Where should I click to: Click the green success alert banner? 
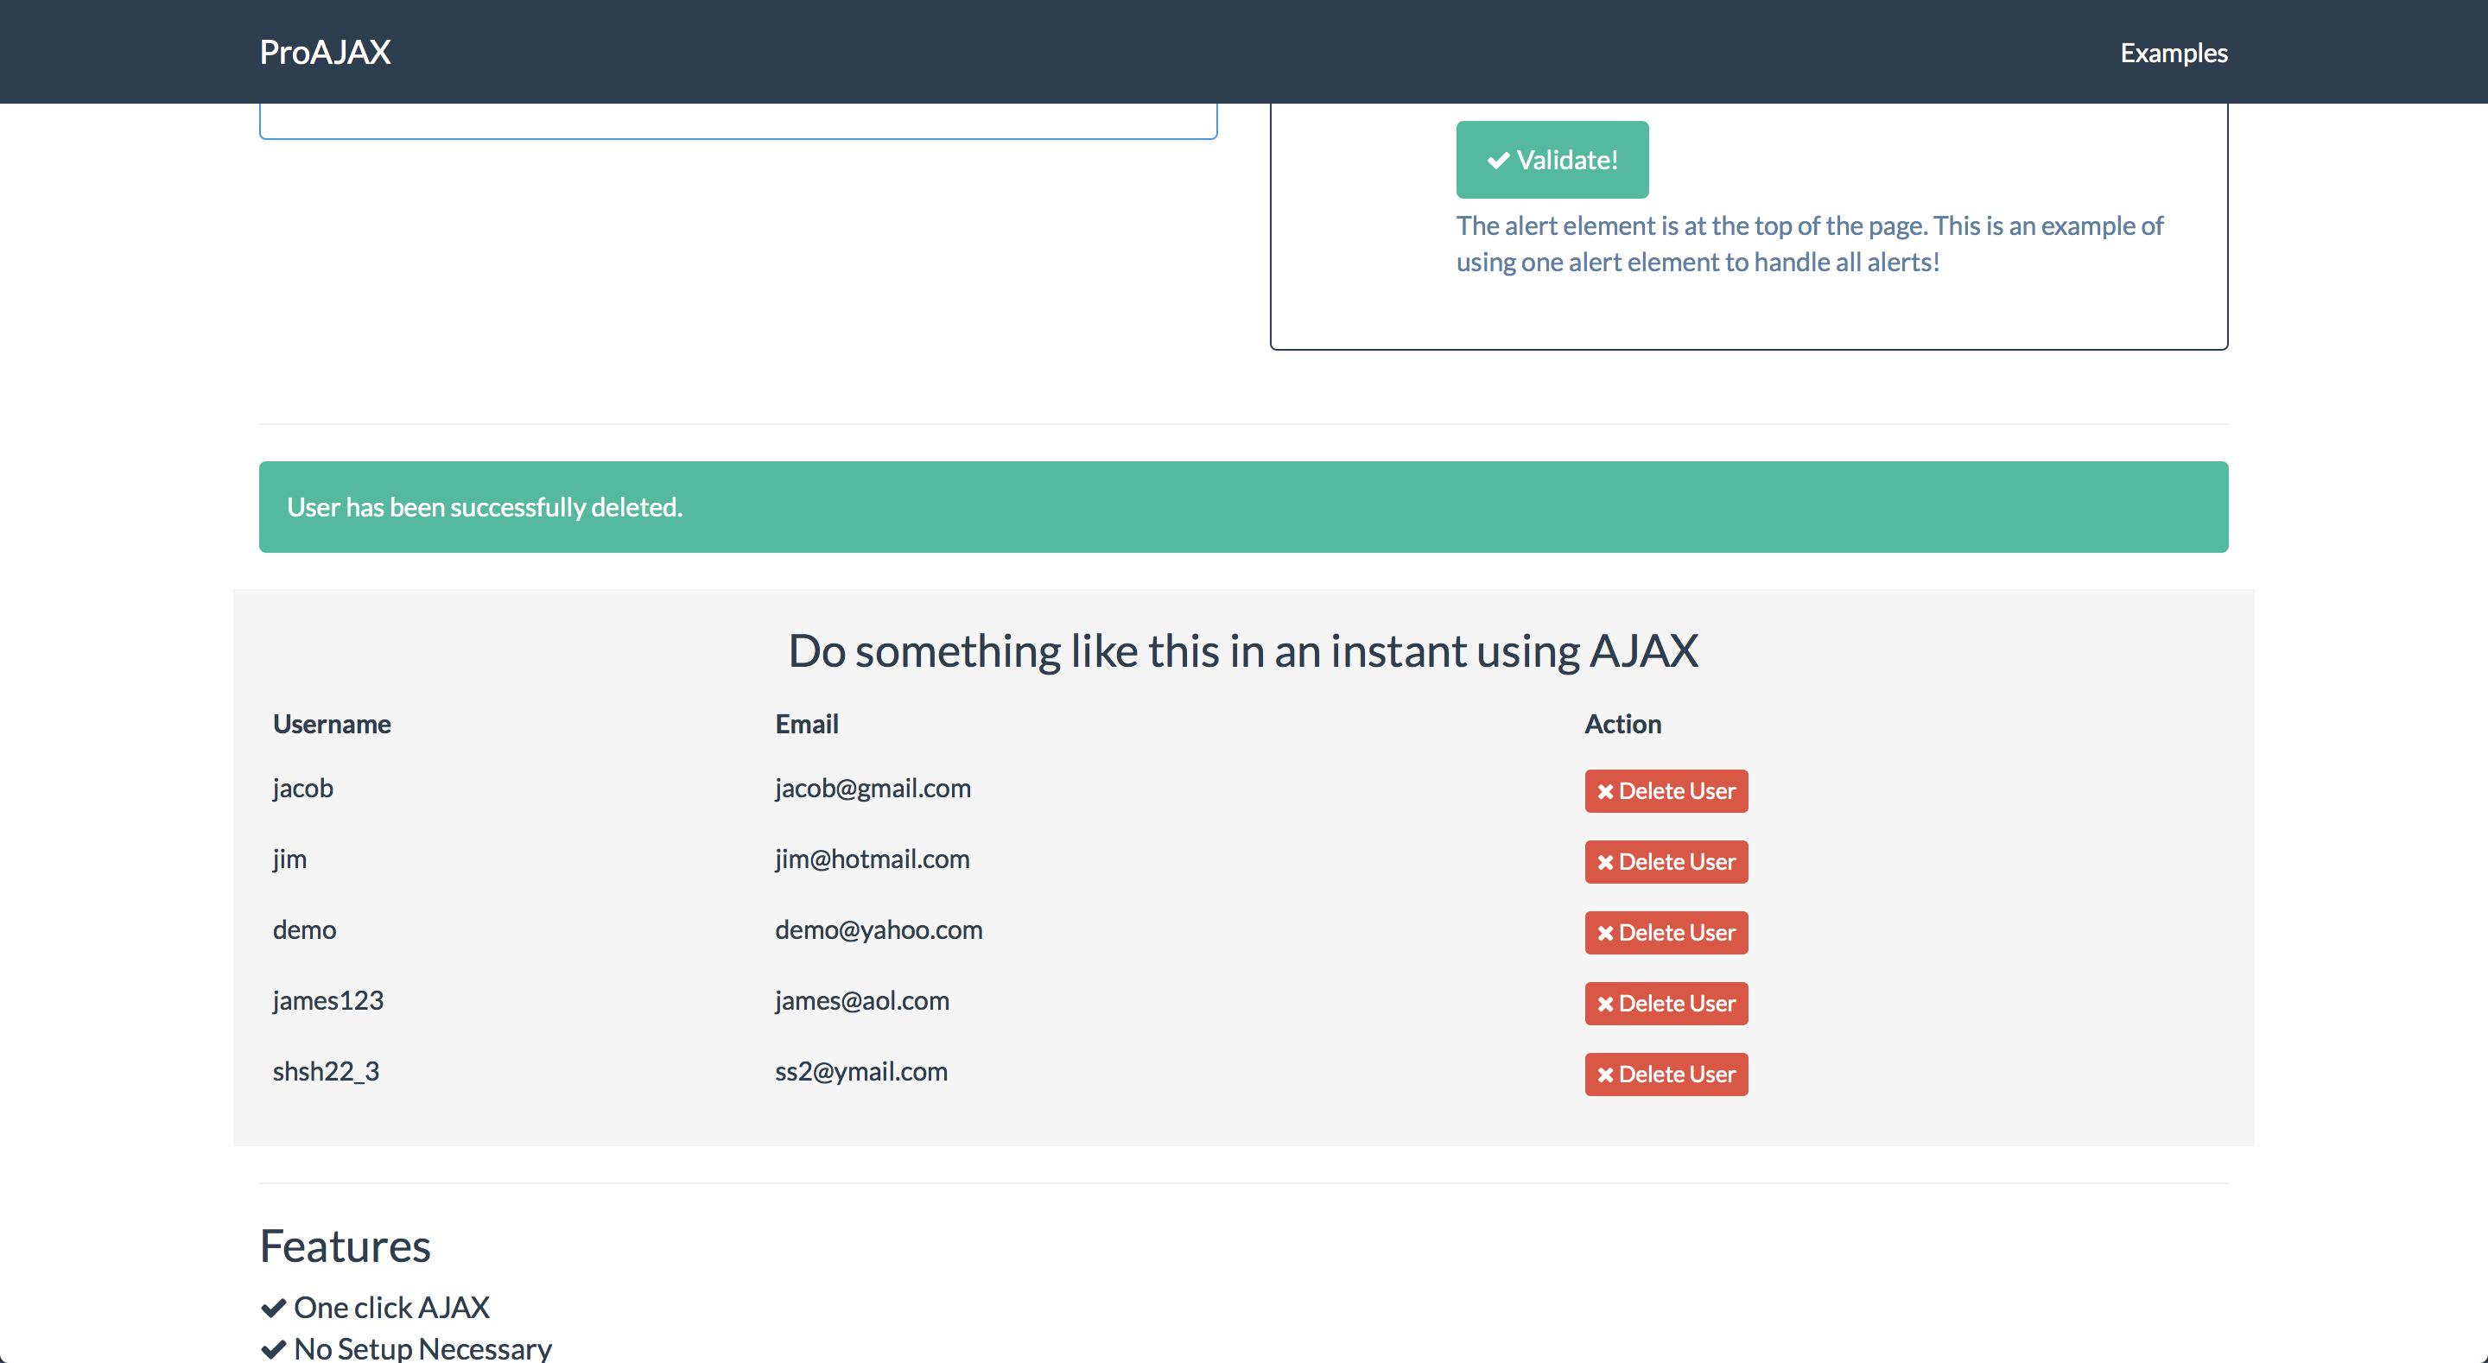[x=1243, y=507]
